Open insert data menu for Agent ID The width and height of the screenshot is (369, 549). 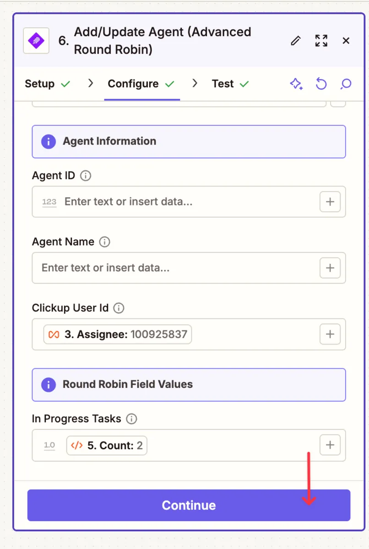tap(330, 202)
